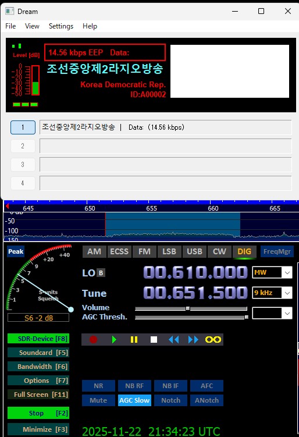The image size is (299, 437).
Task: Click Minimize [F3] button
Action: pyautogui.click(x=38, y=429)
